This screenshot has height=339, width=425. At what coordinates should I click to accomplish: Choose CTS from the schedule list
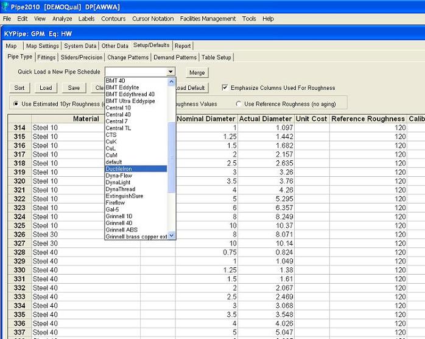tap(136, 135)
